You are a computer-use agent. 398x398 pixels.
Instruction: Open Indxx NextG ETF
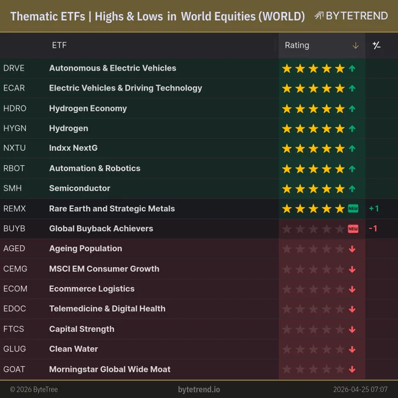(x=73, y=148)
